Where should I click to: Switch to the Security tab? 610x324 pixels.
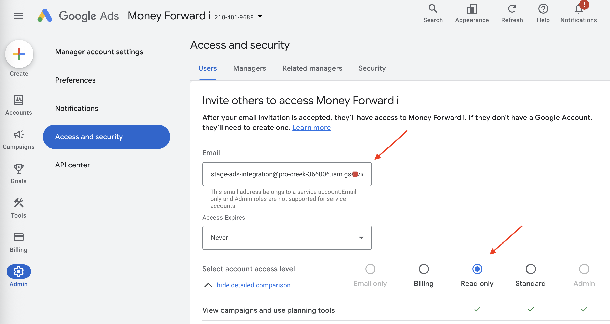372,68
